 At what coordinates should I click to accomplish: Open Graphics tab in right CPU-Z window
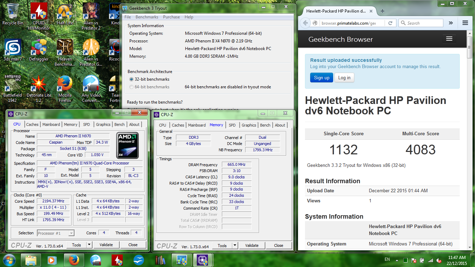[249, 125]
